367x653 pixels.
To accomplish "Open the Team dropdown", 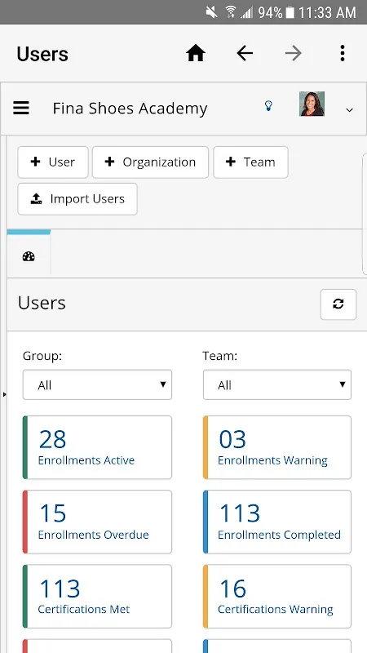I will point(277,384).
